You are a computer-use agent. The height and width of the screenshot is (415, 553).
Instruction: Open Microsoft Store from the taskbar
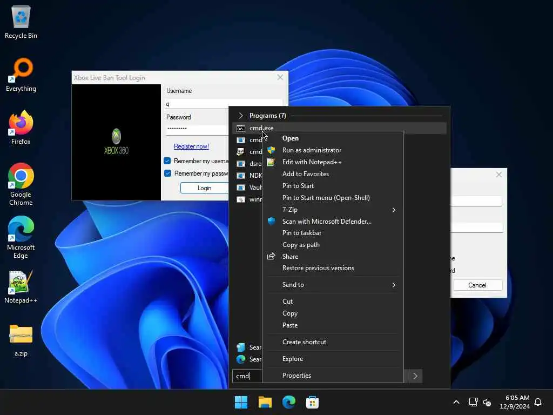(x=312, y=402)
